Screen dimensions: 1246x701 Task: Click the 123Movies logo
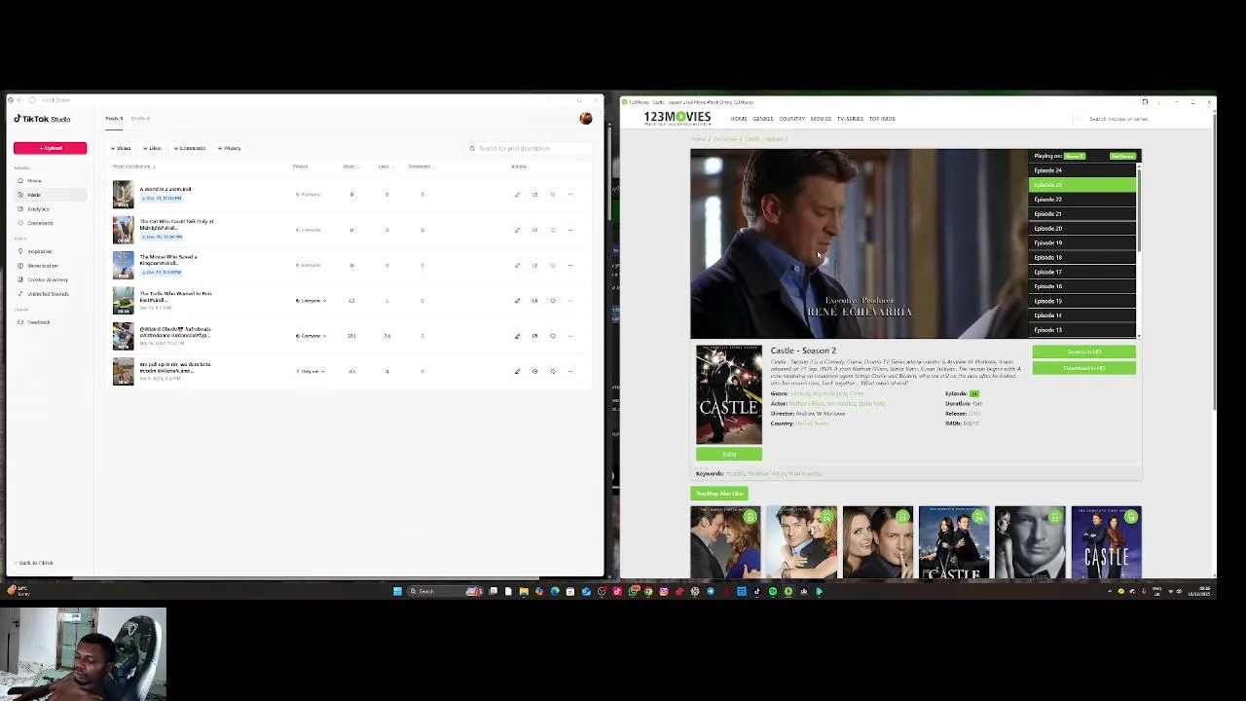point(677,118)
